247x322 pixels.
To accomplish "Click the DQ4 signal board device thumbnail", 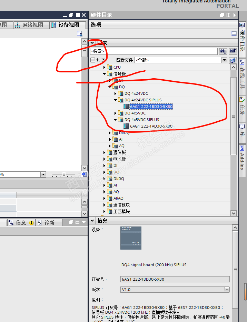I will click(x=131, y=238).
